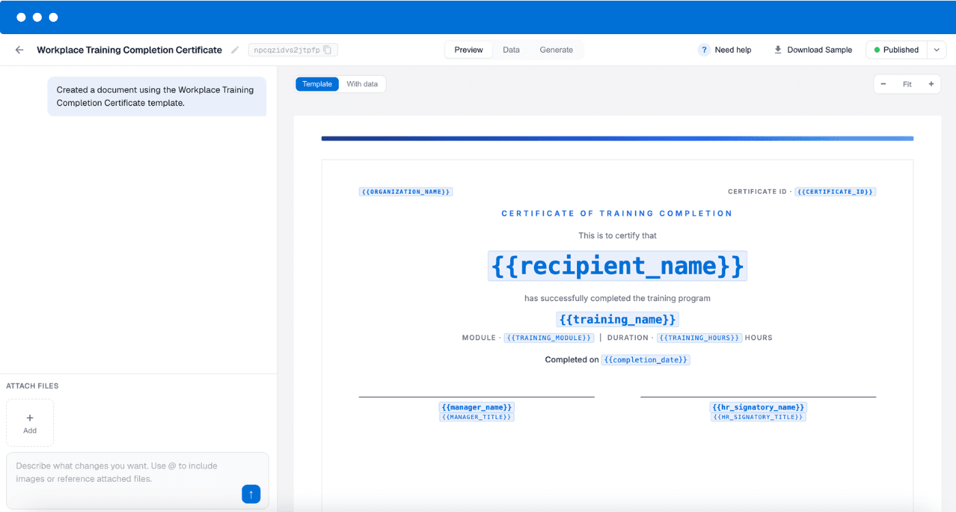Select the {{HR_SIGNATORY_TITLE}} placeholder
The image size is (956, 512).
click(x=758, y=416)
